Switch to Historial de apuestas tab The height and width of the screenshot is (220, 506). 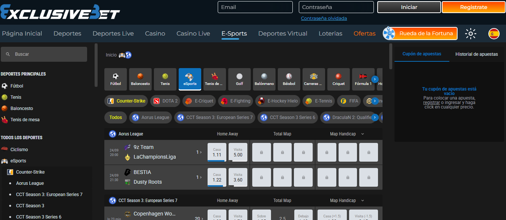pos(476,54)
